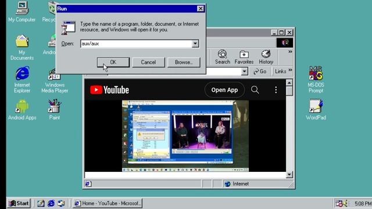Viewport: 372px width, 209px height.
Task: Click the browser scrollbar down arrow
Action: pyautogui.click(x=289, y=175)
